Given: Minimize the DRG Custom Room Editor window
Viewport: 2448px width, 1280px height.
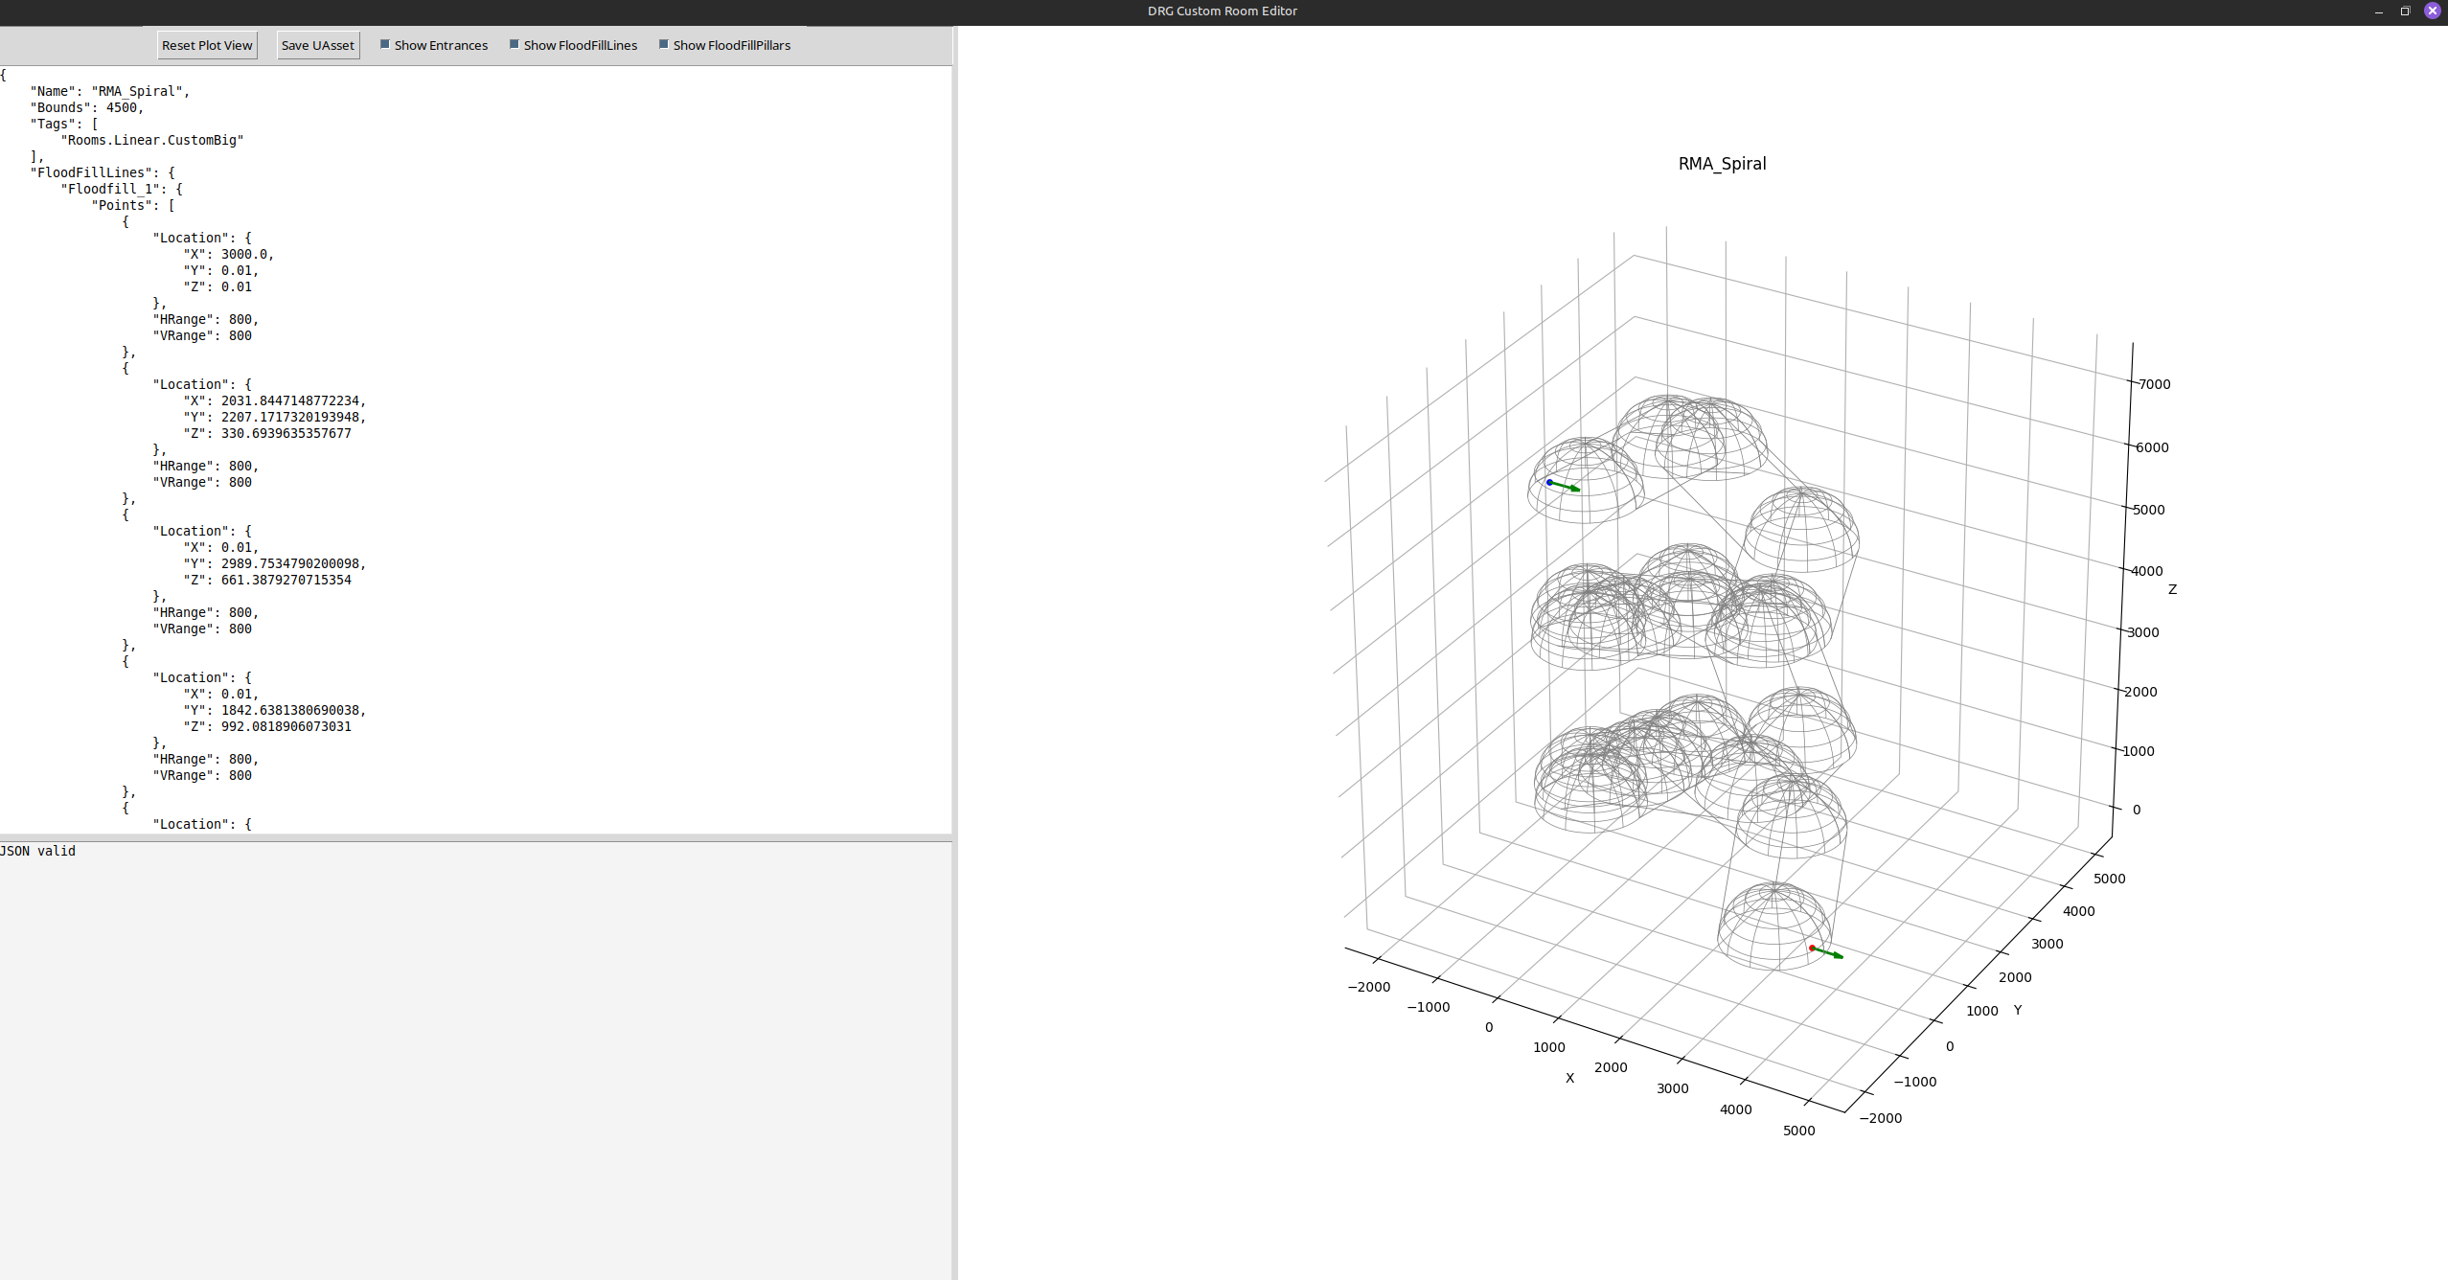Looking at the screenshot, I should point(2378,11).
